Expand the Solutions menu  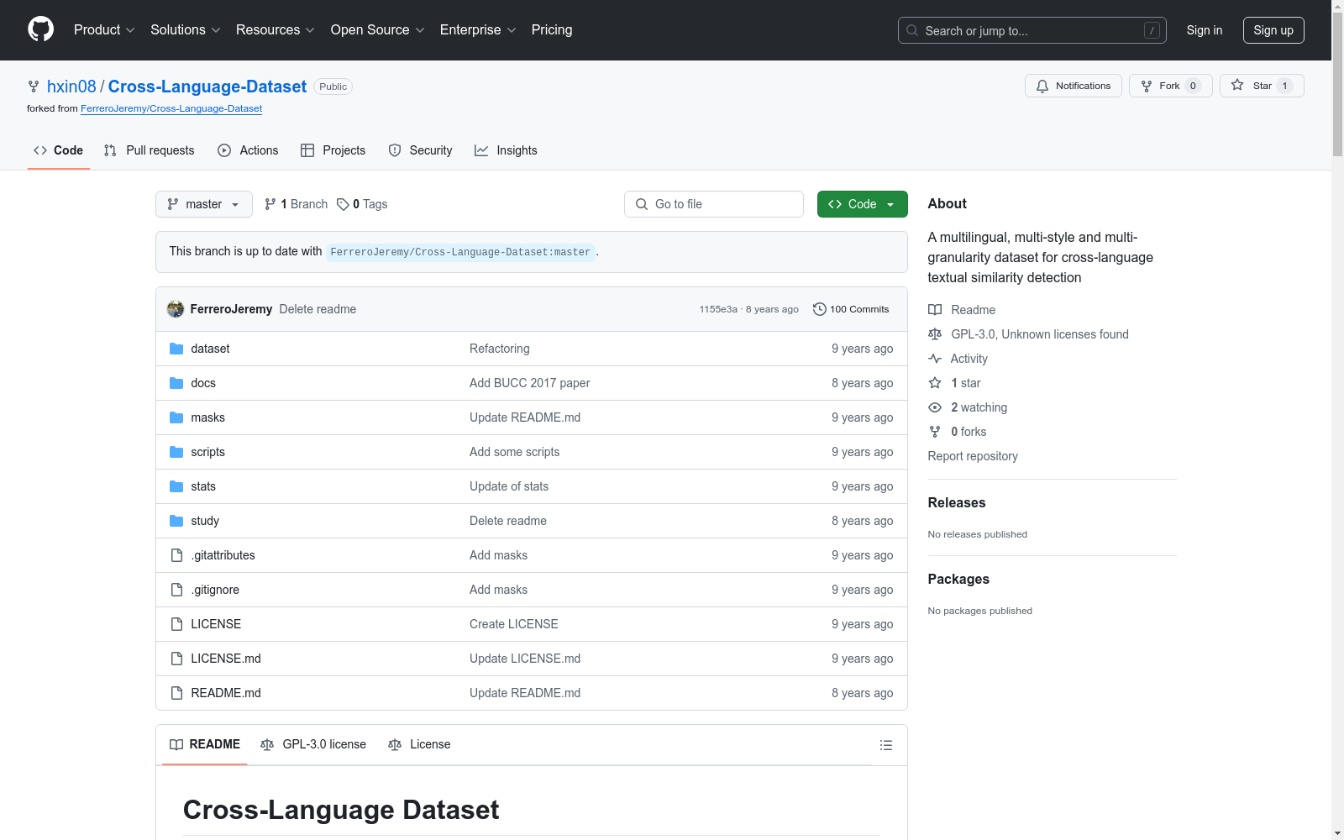click(x=186, y=30)
